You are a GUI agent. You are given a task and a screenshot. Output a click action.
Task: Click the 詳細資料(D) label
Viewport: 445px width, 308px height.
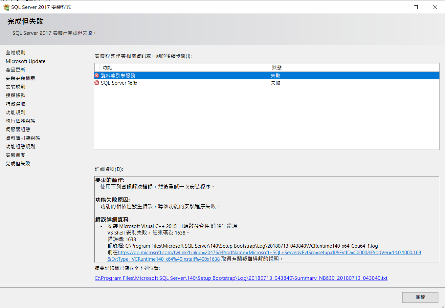pos(109,169)
